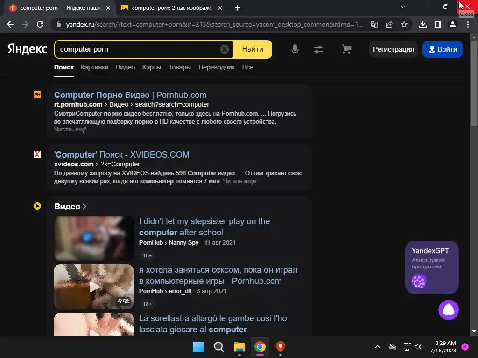478x358 pixels.
Task: Click Читать ещё in the second result
Action: tap(239, 181)
